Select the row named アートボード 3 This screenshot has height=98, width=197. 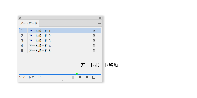60,41
